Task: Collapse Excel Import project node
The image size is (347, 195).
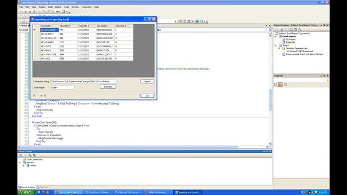Action: point(276,36)
